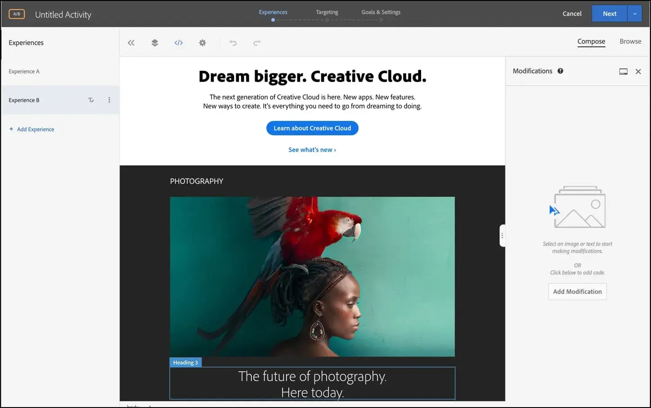The height and width of the screenshot is (408, 651).
Task: Click the Cancel button
Action: tap(572, 13)
